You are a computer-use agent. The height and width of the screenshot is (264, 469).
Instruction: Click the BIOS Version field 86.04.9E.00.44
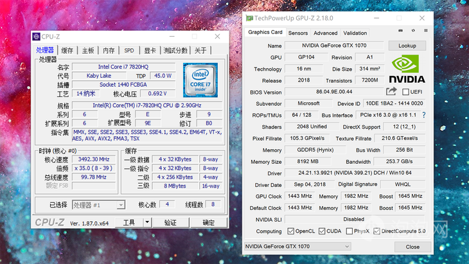(334, 91)
